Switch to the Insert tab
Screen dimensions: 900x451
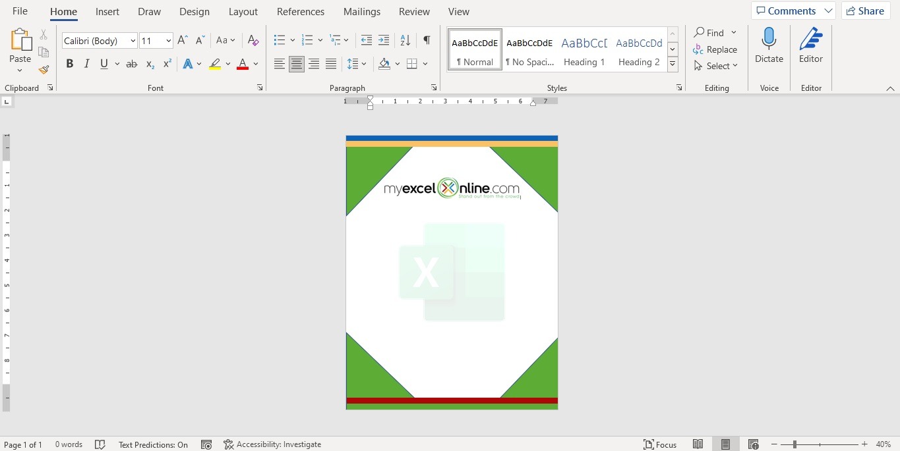(107, 12)
